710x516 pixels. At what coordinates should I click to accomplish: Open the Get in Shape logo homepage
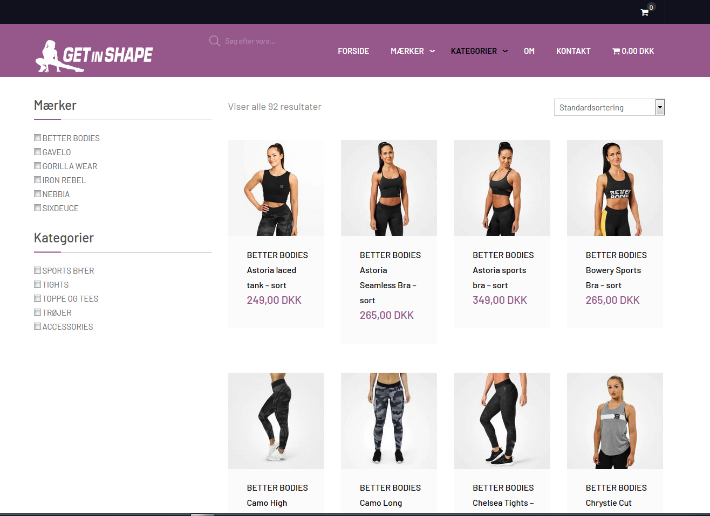94,55
